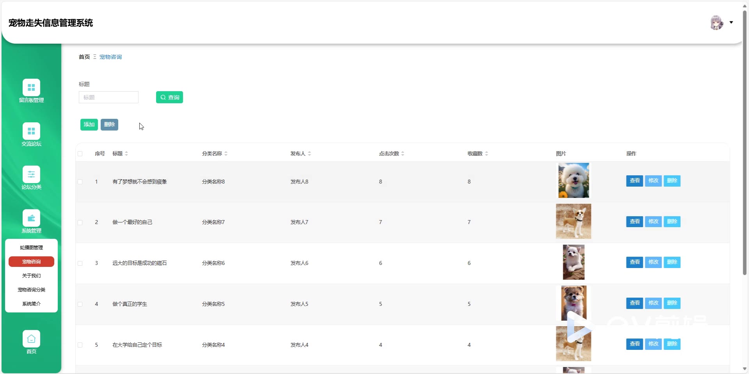The height and width of the screenshot is (374, 749).
Task: Check the checkbox for row 1
Action: pyautogui.click(x=80, y=182)
